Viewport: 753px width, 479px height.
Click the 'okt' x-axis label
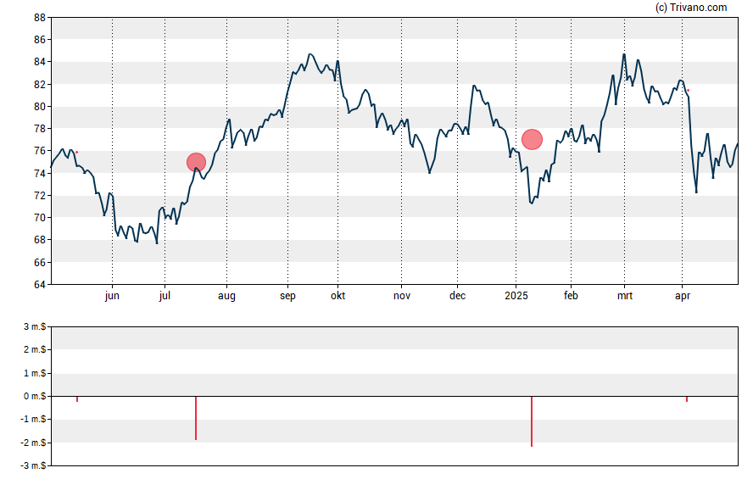[337, 296]
